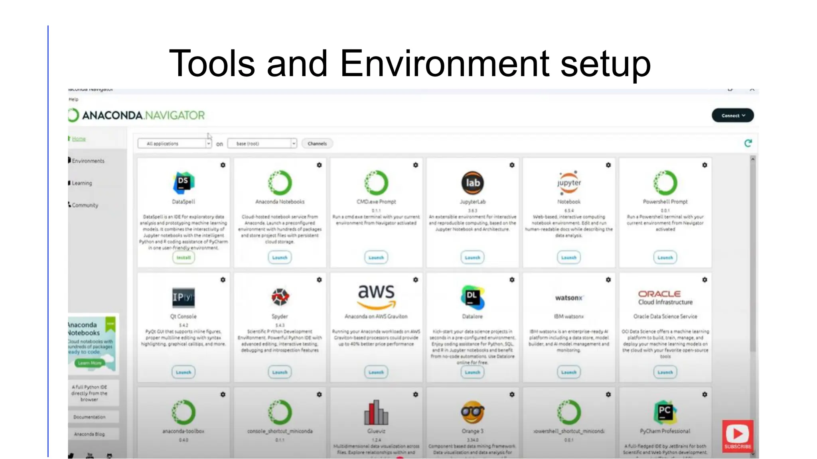Click the anaconda-toolbox icon
Image resolution: width=817 pixels, height=459 pixels.
click(x=184, y=412)
